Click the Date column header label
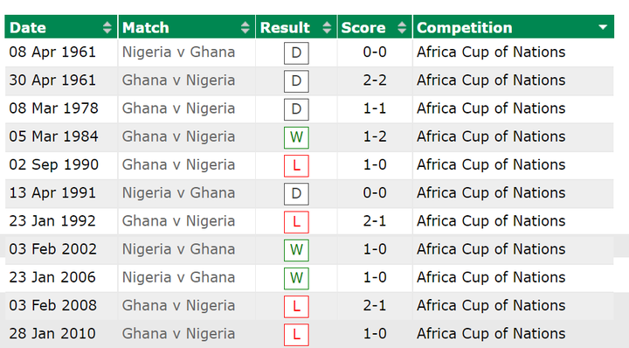The height and width of the screenshot is (348, 629). point(28,28)
